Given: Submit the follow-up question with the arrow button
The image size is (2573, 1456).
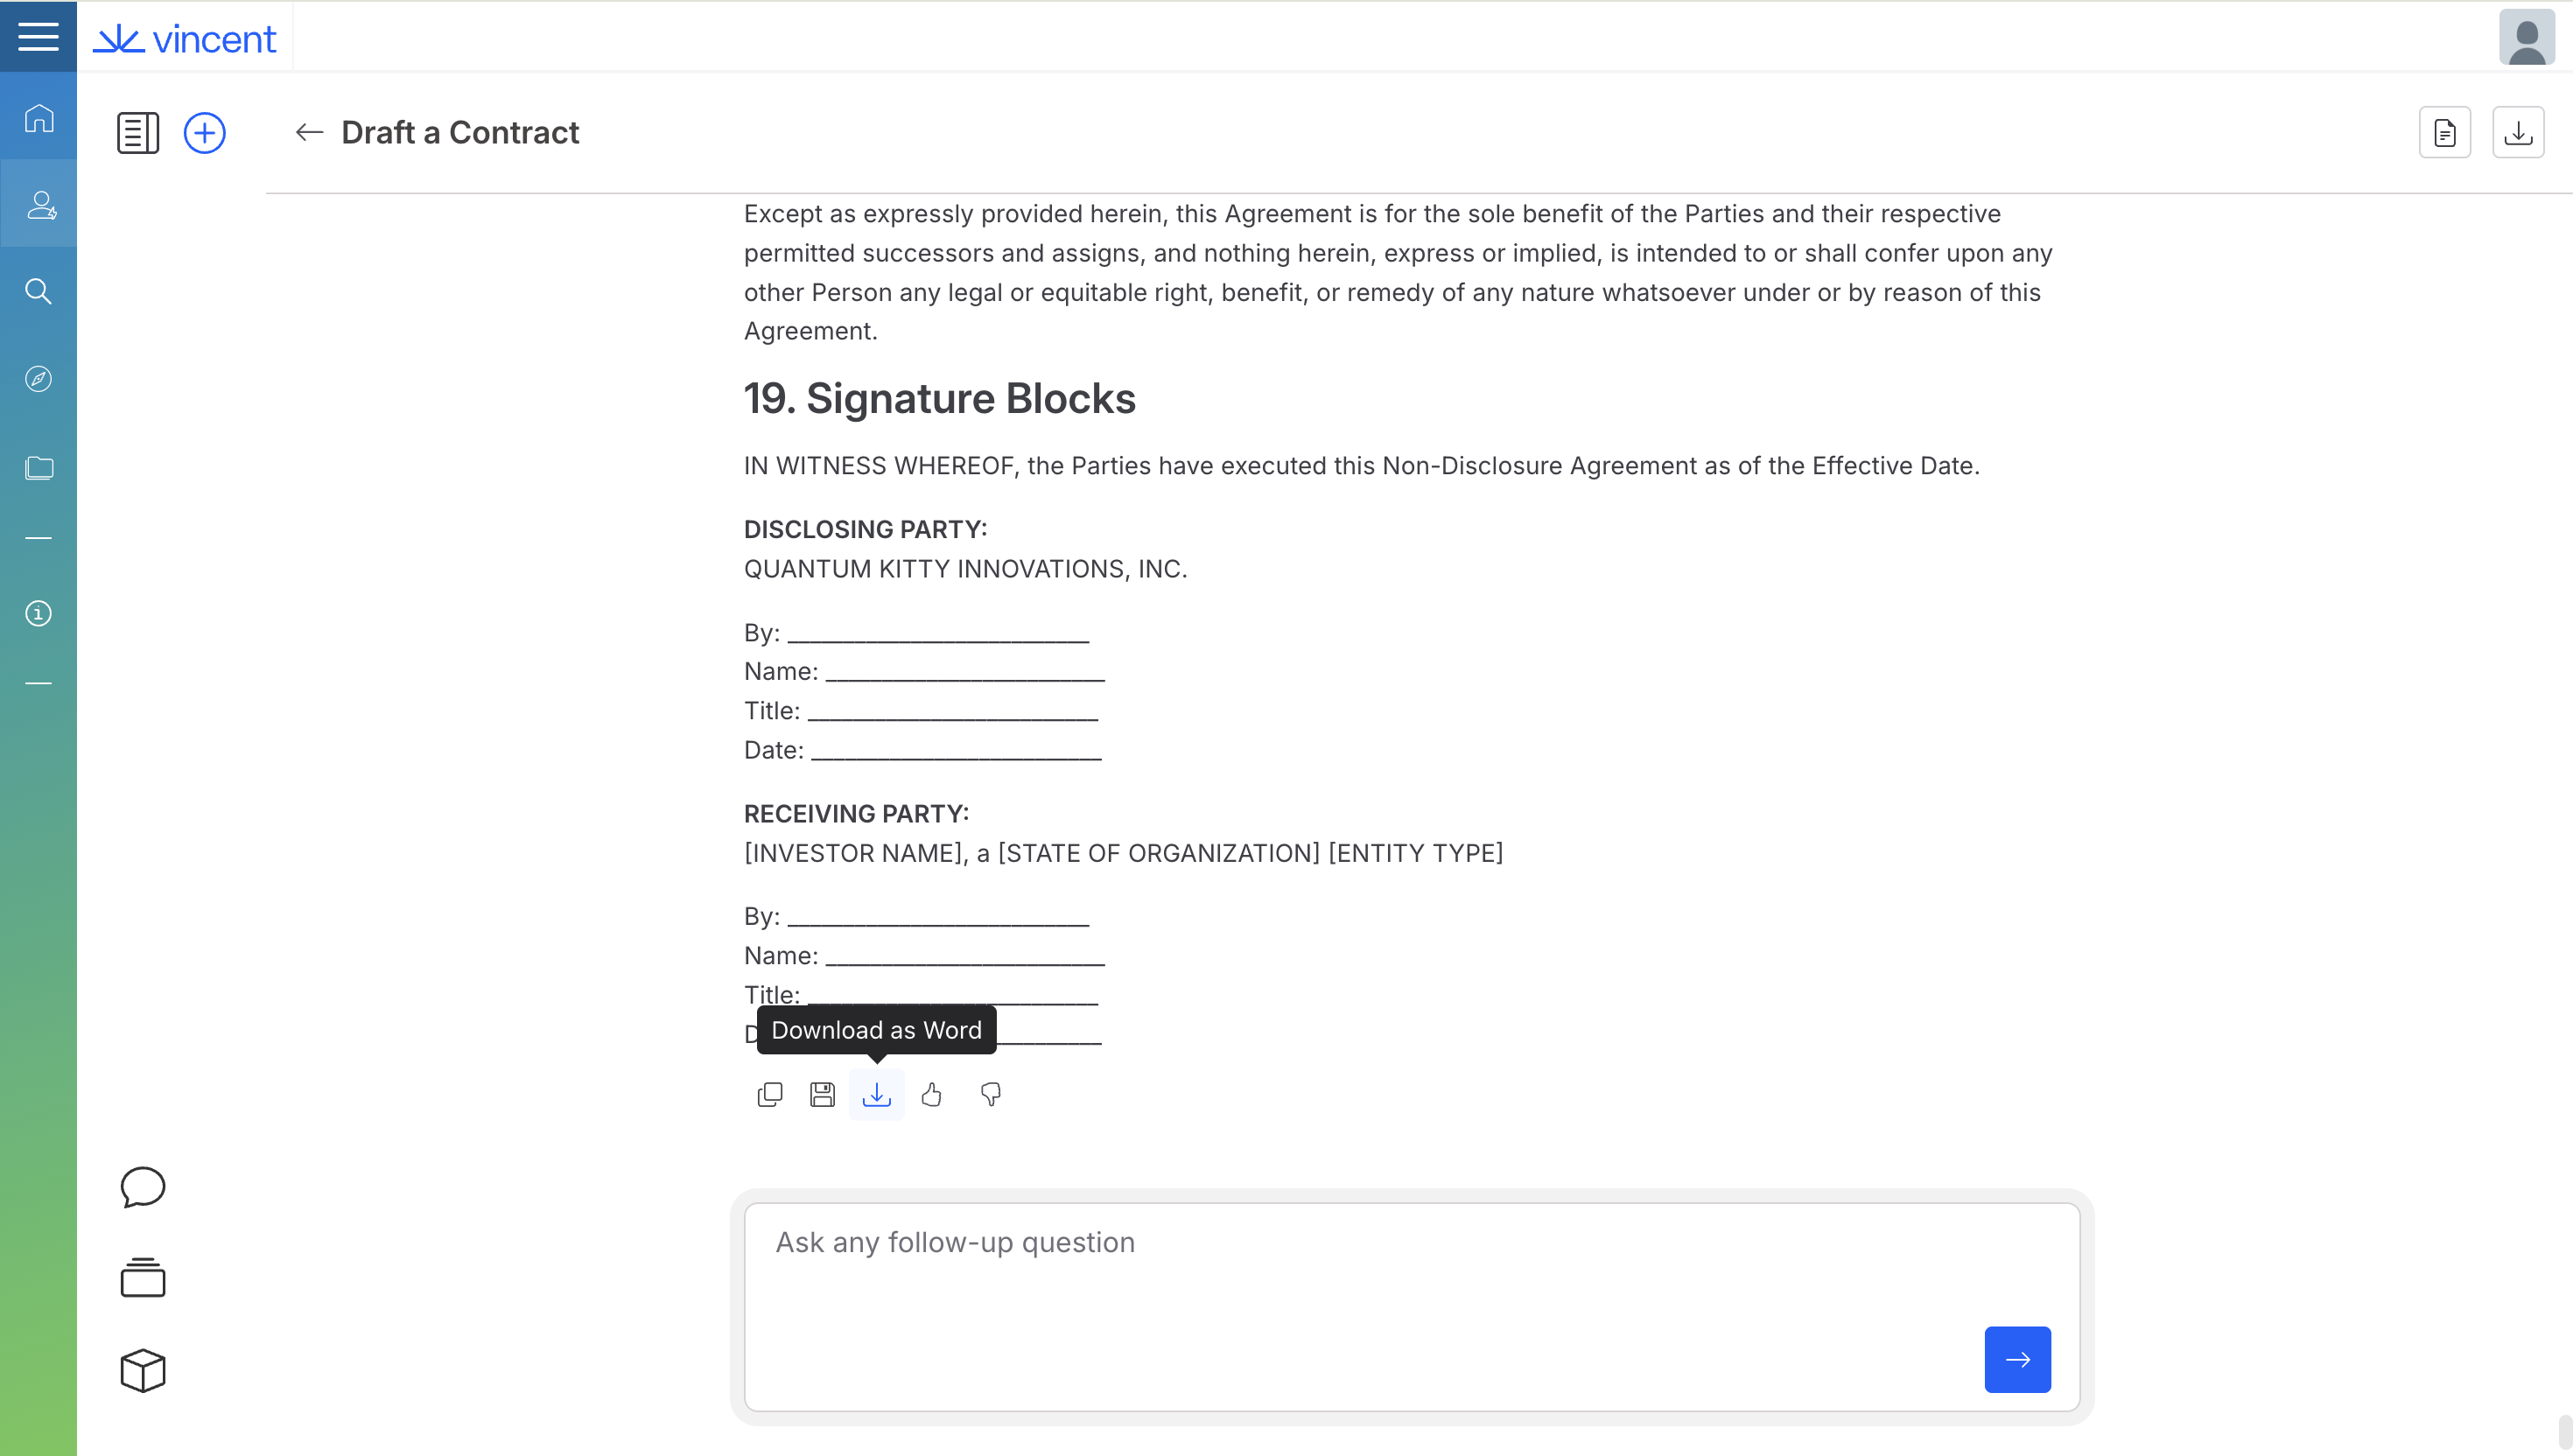Looking at the screenshot, I should click(2017, 1359).
